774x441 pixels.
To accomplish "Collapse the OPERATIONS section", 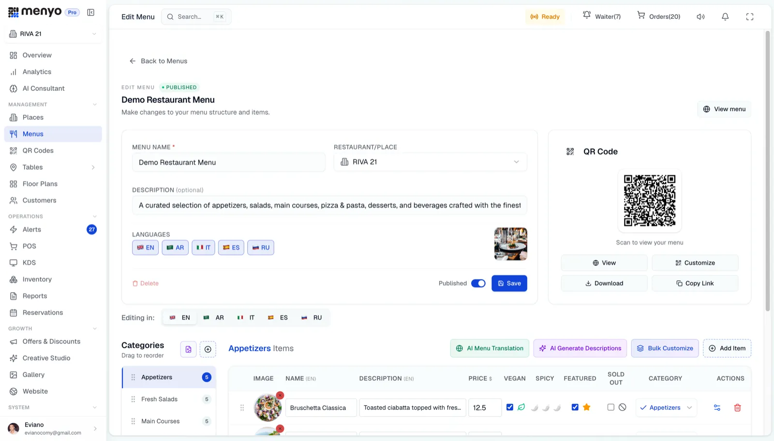I will [95, 217].
